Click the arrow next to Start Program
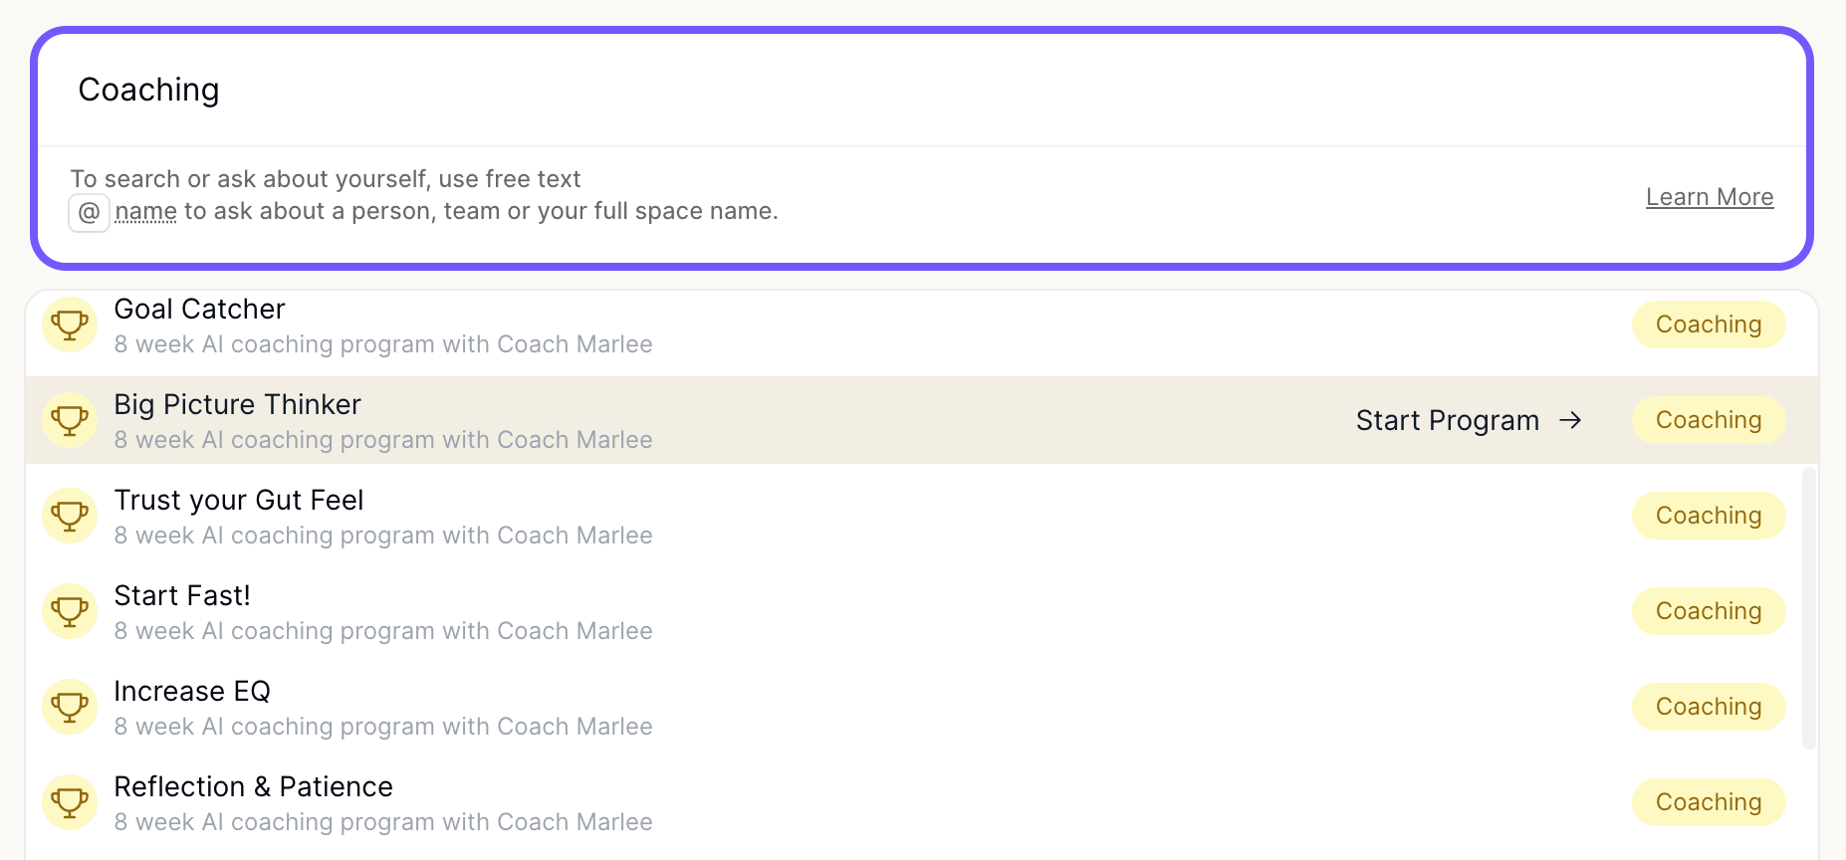 [1570, 420]
